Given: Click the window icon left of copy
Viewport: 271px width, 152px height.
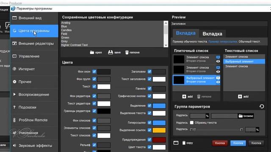Looking at the screenshot, I should (176, 143).
